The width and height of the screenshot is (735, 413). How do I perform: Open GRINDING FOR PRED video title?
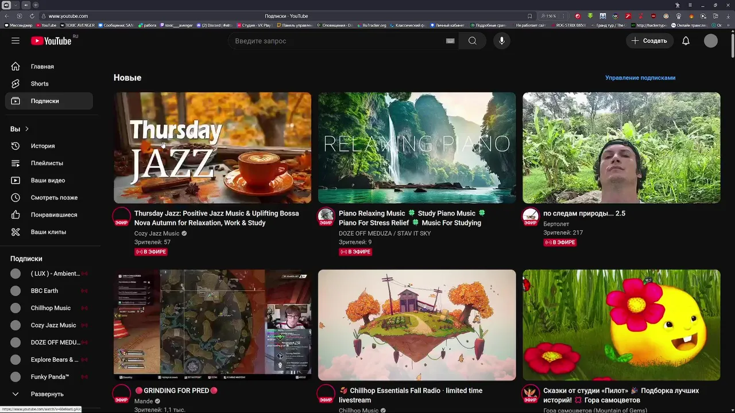tap(176, 391)
